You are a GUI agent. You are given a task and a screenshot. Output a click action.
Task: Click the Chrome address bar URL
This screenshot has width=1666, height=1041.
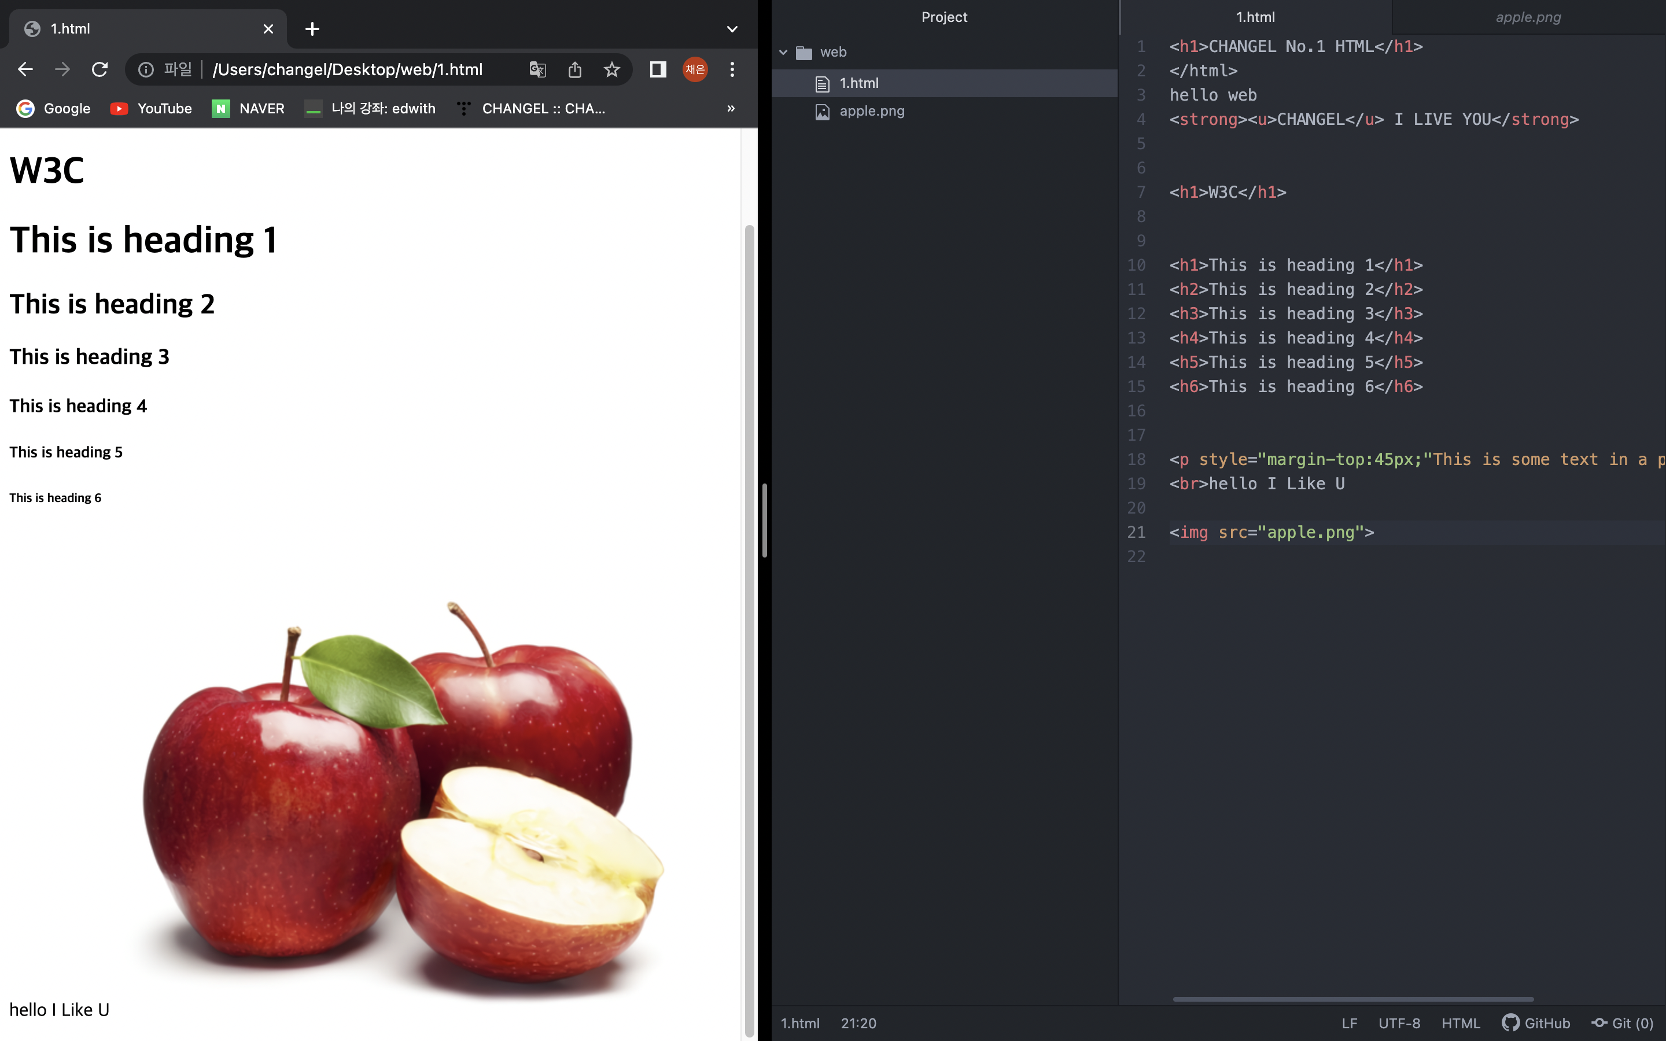[347, 69]
